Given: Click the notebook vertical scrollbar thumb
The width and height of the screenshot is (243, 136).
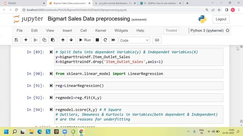Looking at the screenshot, I should click(241, 121).
